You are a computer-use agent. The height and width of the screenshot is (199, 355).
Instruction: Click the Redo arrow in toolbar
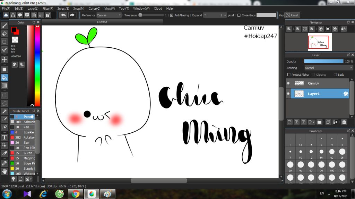pos(72,15)
